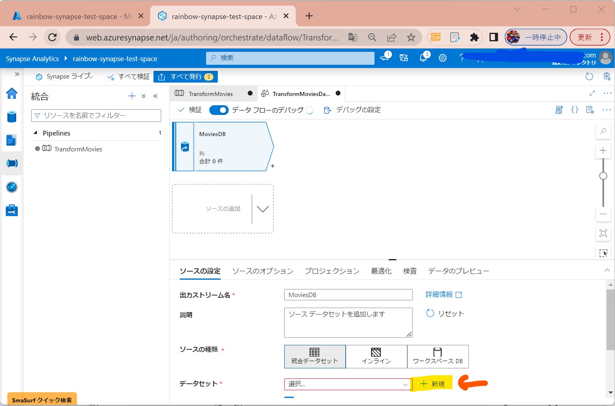Zoom out on the canvas with minus

coord(603,214)
